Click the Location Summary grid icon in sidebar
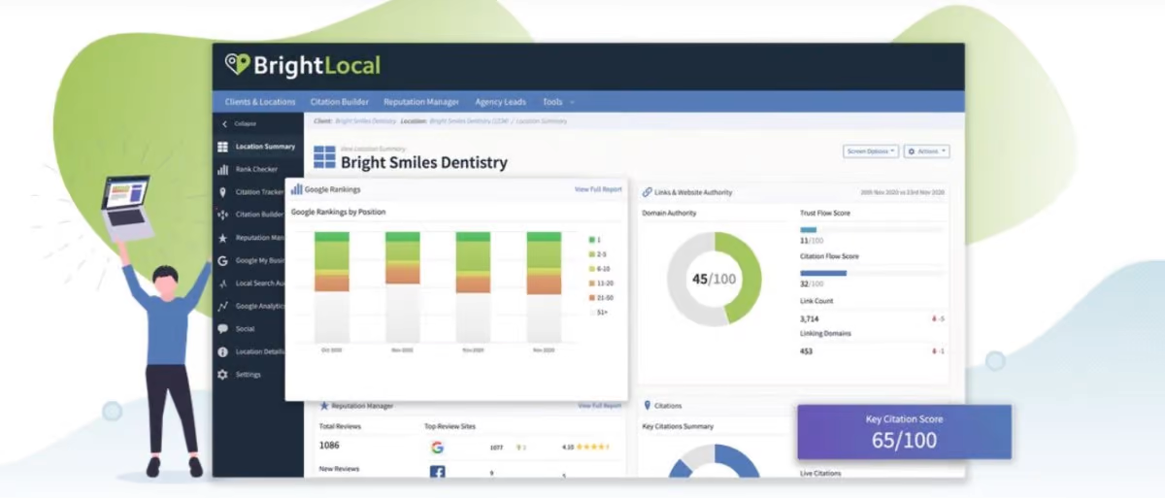Viewport: 1165px width, 498px height. click(223, 147)
